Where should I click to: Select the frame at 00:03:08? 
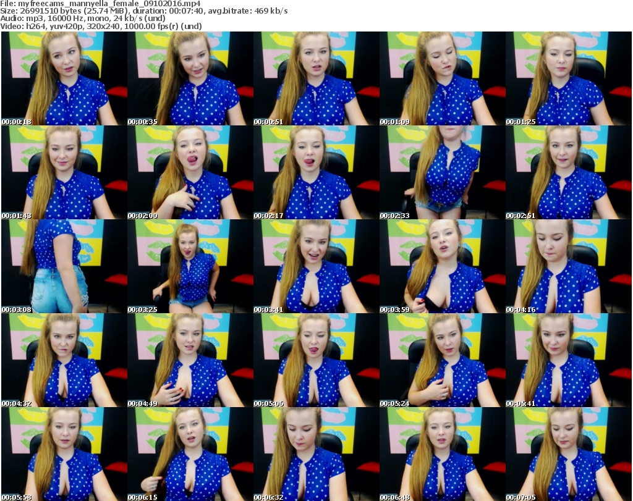pos(64,266)
